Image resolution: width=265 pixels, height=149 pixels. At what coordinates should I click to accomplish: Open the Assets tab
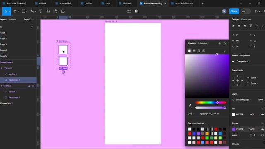[x=12, y=19]
